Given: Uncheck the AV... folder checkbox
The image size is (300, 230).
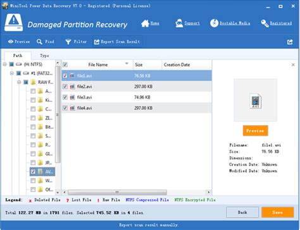Looking at the screenshot, I should pos(33,172).
